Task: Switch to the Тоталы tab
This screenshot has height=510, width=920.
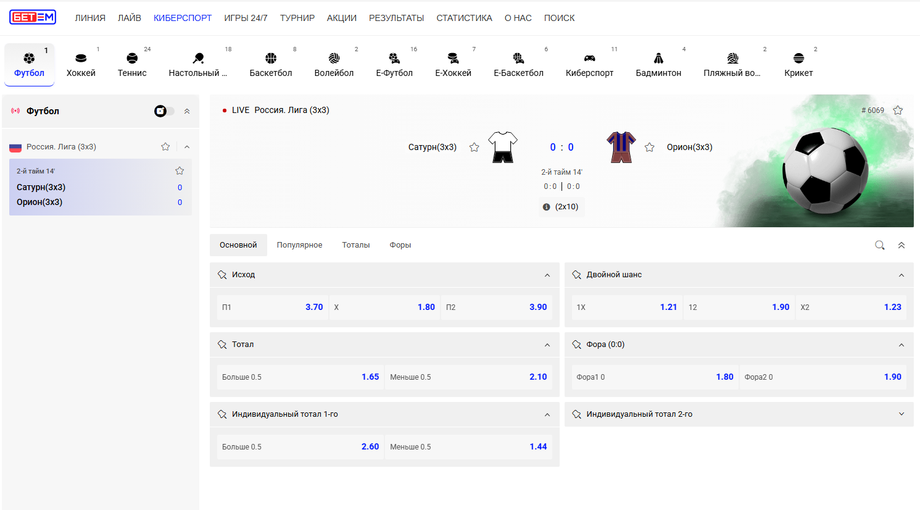Action: click(356, 245)
